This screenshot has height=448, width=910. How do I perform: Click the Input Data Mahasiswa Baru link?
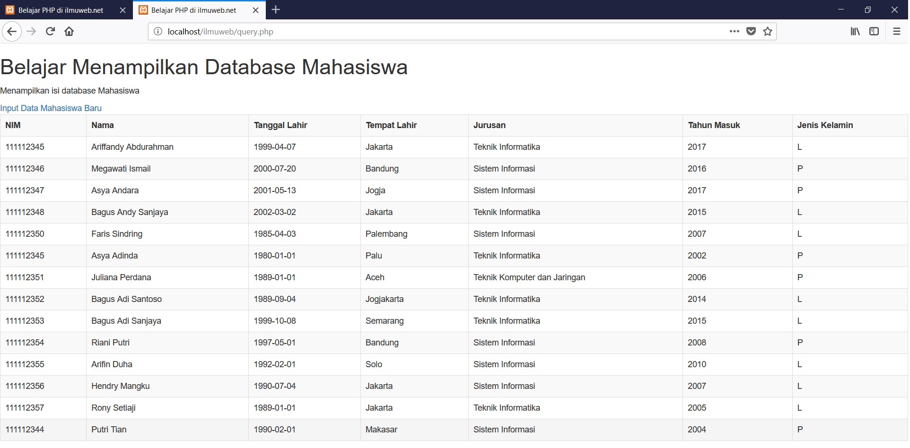point(51,108)
